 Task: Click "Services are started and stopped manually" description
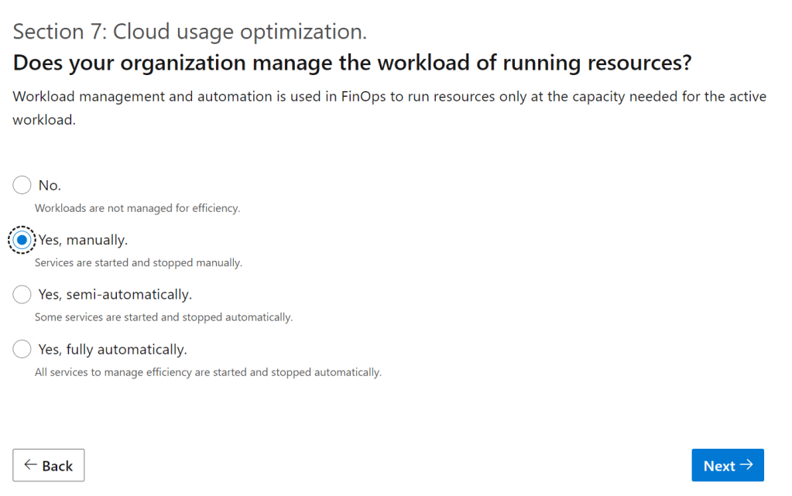138,263
